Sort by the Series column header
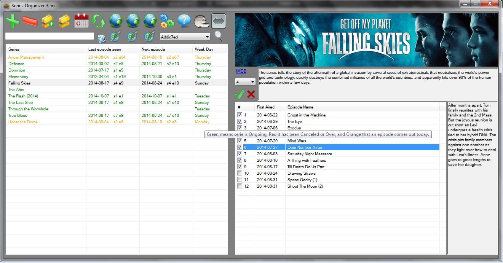The height and width of the screenshot is (263, 503). tap(46, 49)
